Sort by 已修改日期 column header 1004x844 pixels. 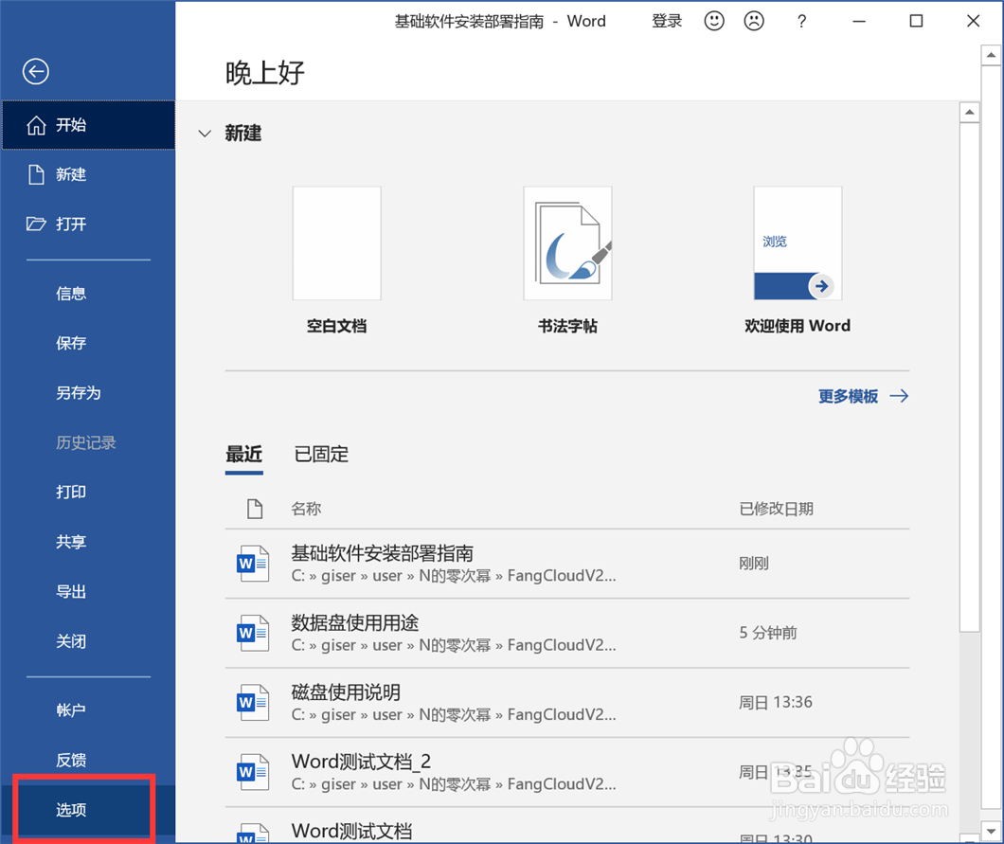click(776, 509)
